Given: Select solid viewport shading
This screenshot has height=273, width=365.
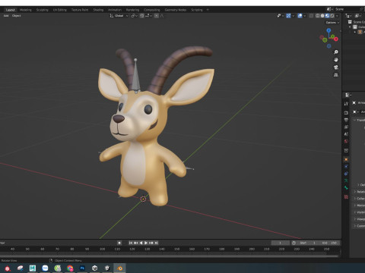Looking at the screenshot, I should [322, 16].
